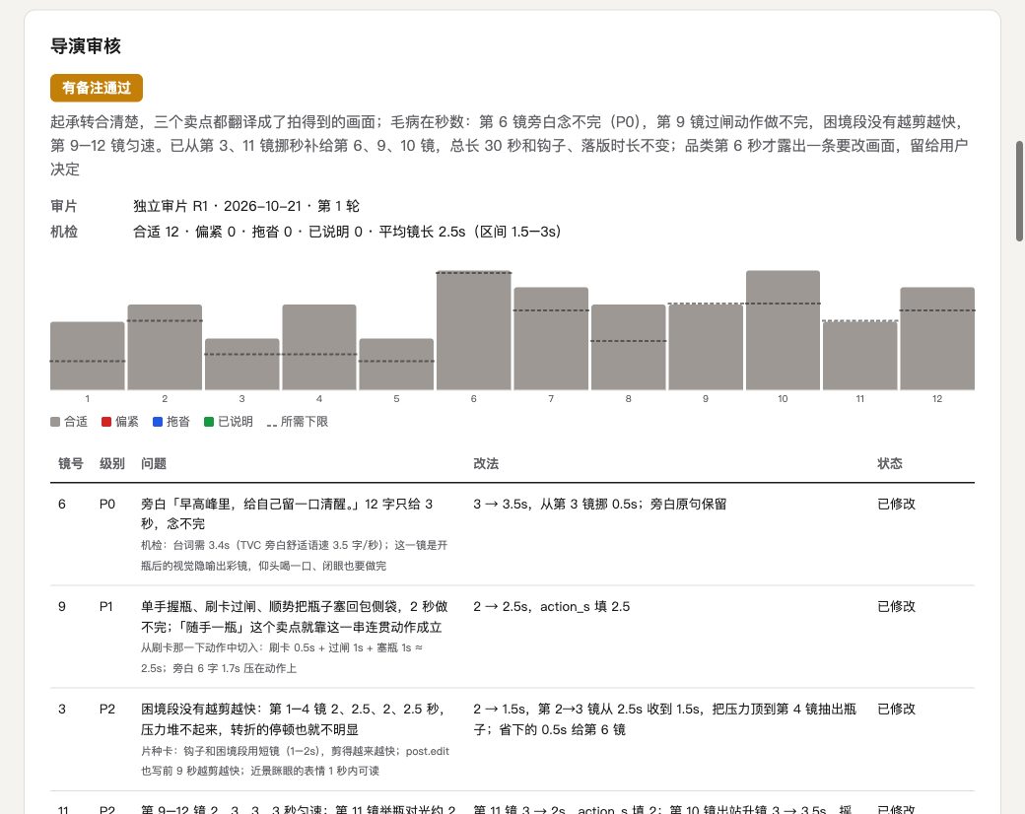
Task: Click the 所需下限 dashed legend entry
Action: [298, 422]
